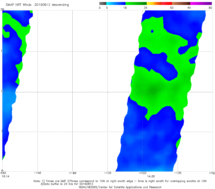Click the NOAA/NESDIS credit line
Screen dimensions: 215x189
[120, 187]
